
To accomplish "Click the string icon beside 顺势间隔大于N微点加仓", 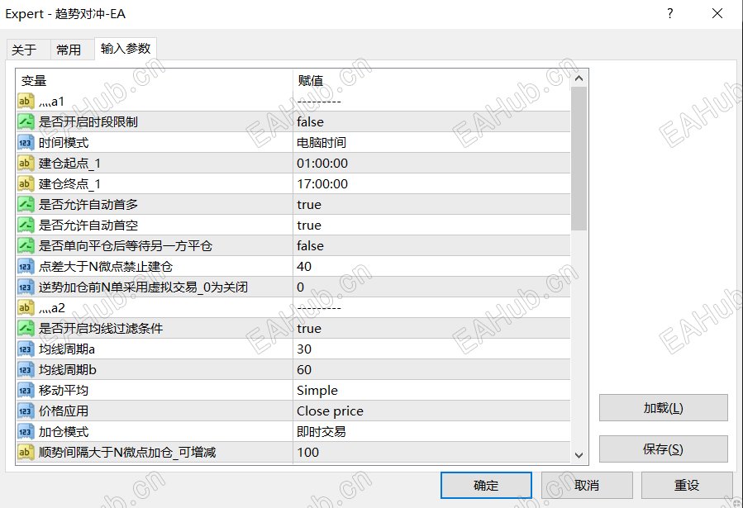I will [x=26, y=452].
